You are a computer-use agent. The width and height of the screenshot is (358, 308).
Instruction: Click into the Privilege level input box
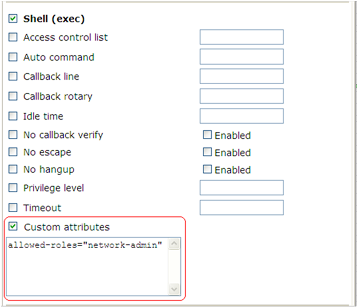(242, 188)
